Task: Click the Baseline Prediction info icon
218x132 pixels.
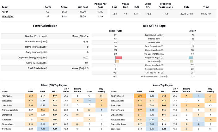Action: pyautogui.click(x=47, y=36)
